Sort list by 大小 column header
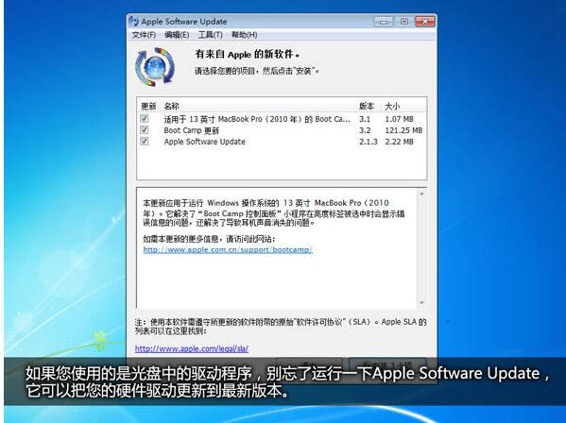The height and width of the screenshot is (423, 566). tap(392, 107)
